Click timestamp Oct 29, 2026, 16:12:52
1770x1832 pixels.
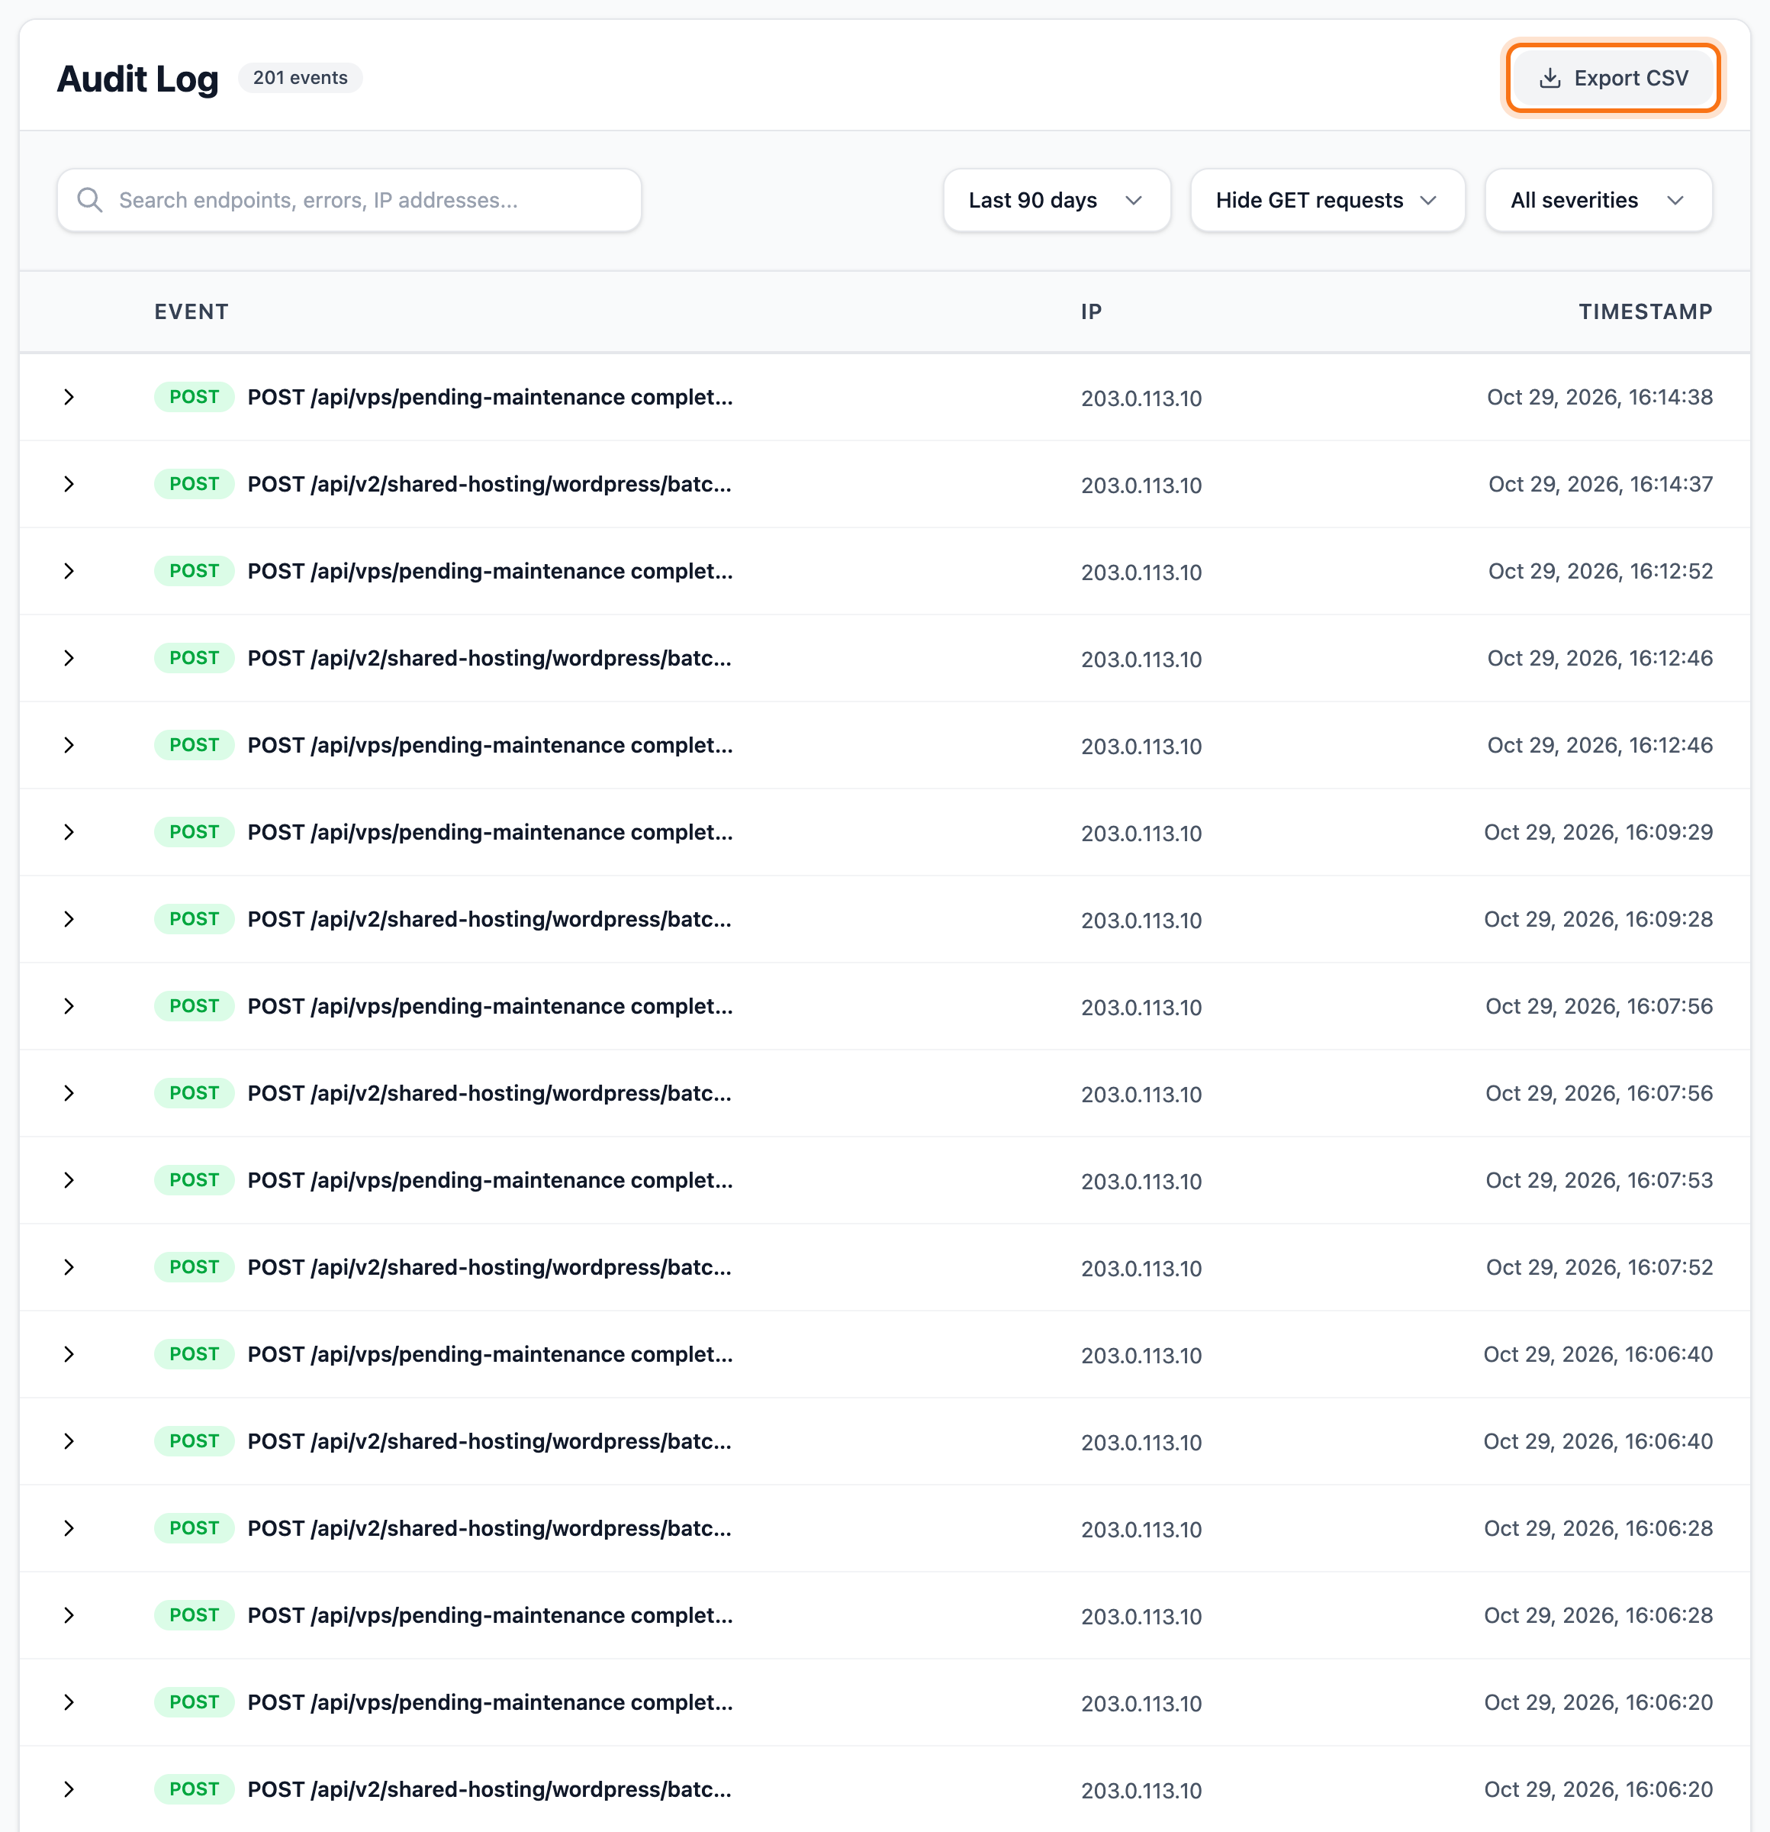1601,571
